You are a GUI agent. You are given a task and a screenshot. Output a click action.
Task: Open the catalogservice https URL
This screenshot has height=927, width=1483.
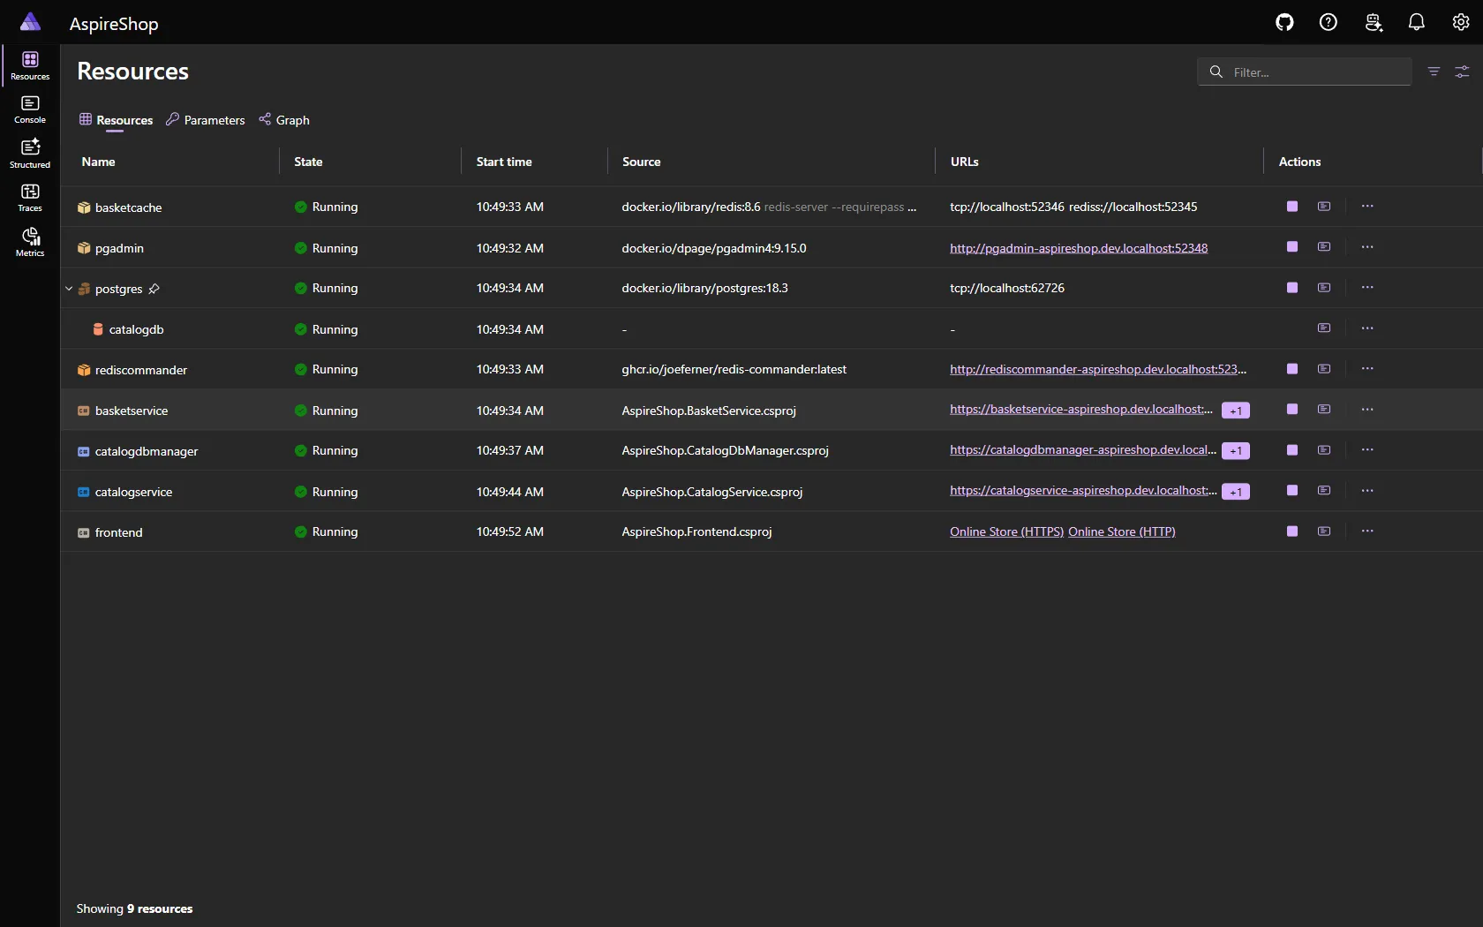tap(1083, 491)
